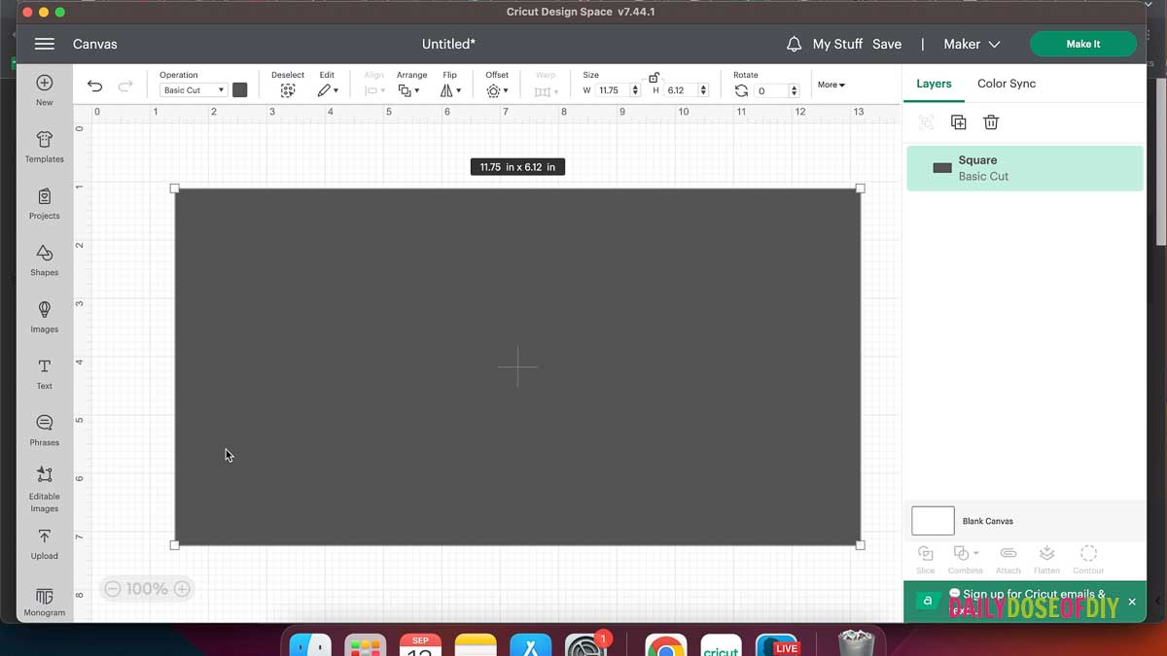Click the Slice tool
1167x656 pixels.
[x=926, y=559]
